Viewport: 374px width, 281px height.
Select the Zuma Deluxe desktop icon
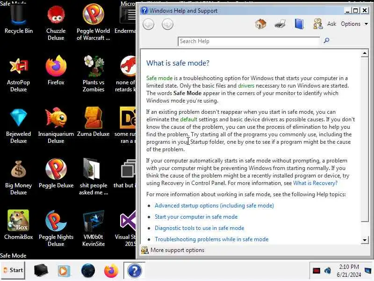[93, 122]
